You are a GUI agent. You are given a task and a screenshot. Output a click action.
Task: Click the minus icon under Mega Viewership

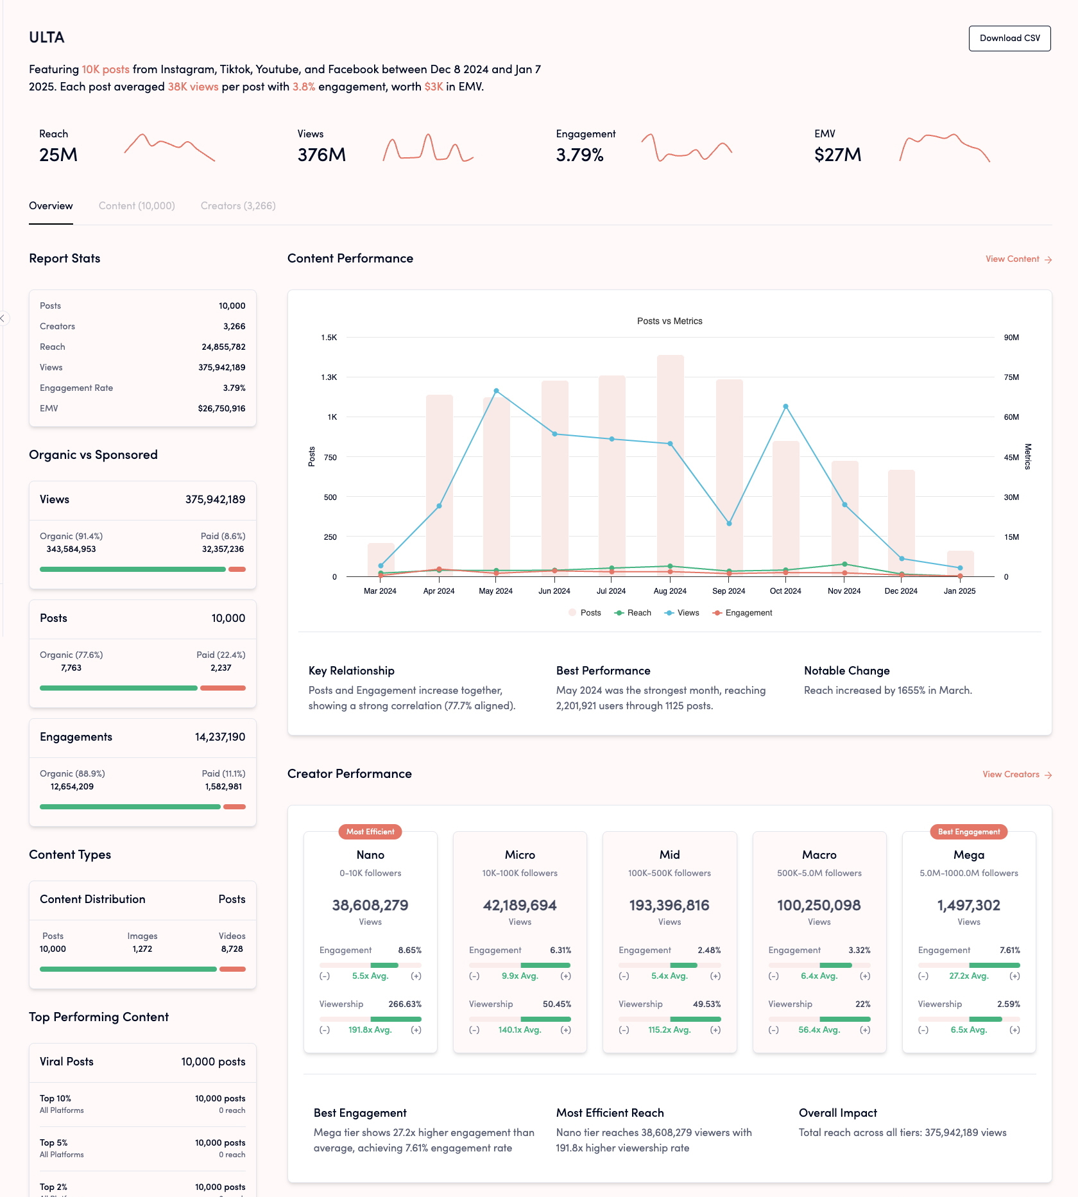[x=923, y=1030]
